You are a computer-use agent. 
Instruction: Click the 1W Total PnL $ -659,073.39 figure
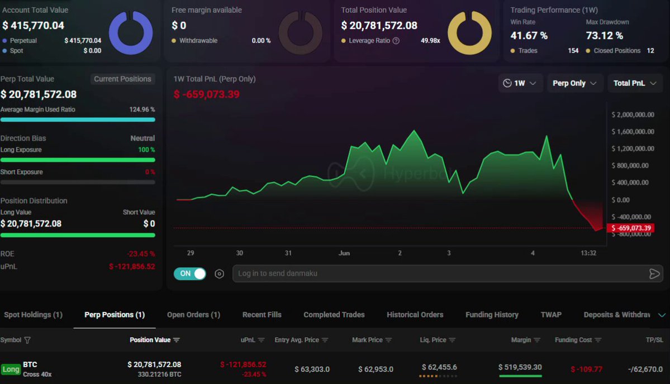(x=207, y=94)
